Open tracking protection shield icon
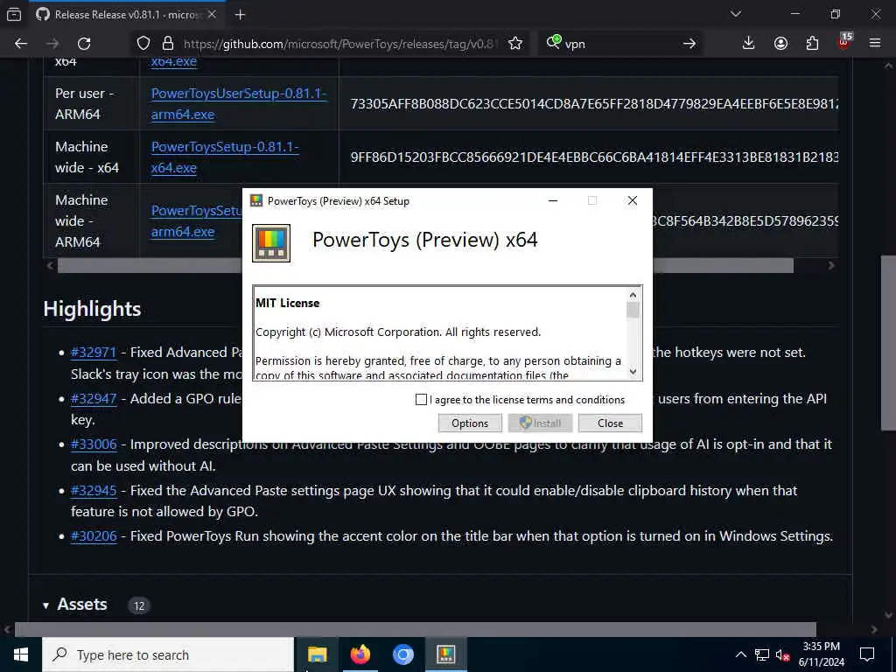896x672 pixels. click(x=143, y=44)
